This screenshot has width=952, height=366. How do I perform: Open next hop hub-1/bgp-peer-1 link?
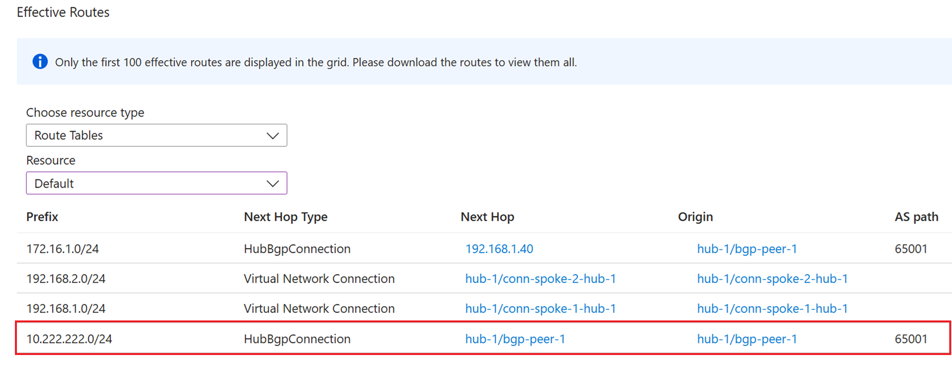[515, 339]
